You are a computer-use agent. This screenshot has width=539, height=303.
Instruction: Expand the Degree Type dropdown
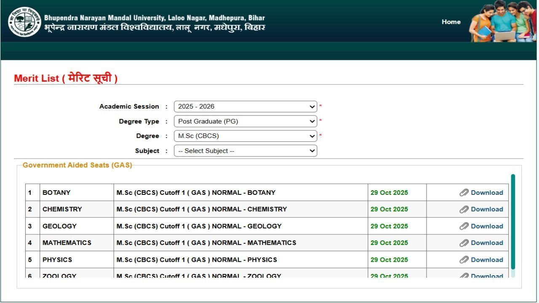(x=245, y=121)
